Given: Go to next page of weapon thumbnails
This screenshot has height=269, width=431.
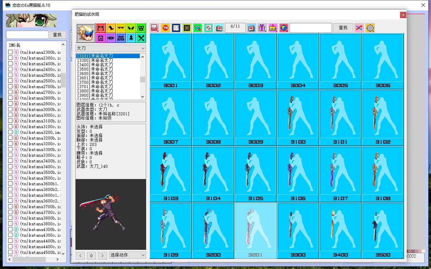Looking at the screenshot, I should point(252,28).
